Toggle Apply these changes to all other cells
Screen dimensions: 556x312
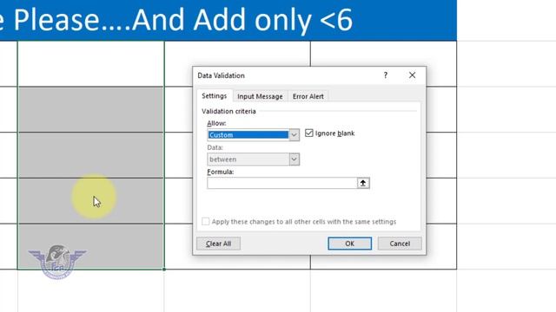click(205, 222)
